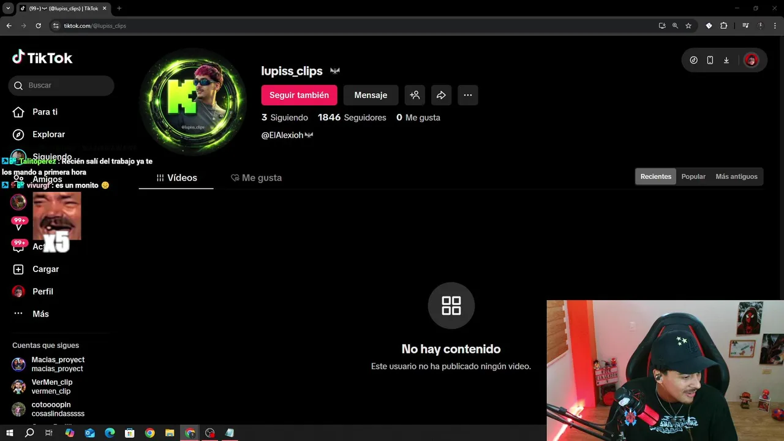
Task: Open the tab search dropdown arrow
Action: point(8,9)
